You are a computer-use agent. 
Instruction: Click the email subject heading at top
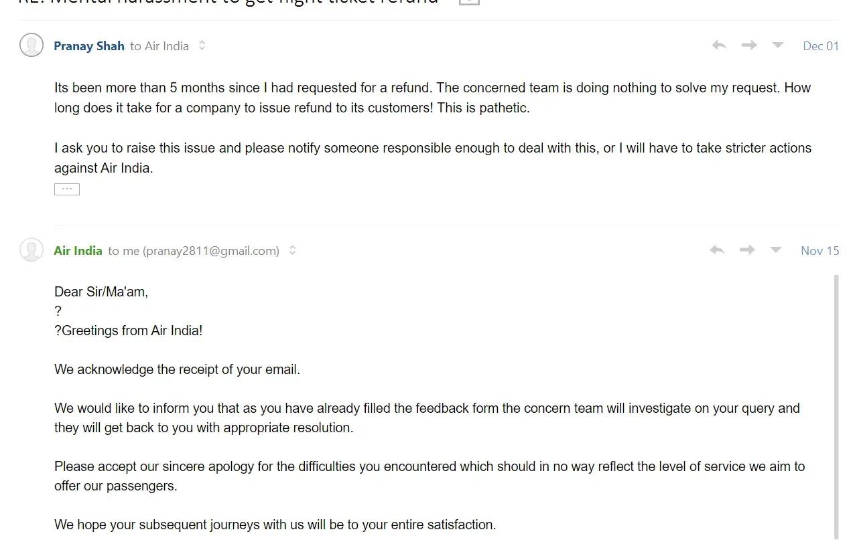pyautogui.click(x=228, y=3)
